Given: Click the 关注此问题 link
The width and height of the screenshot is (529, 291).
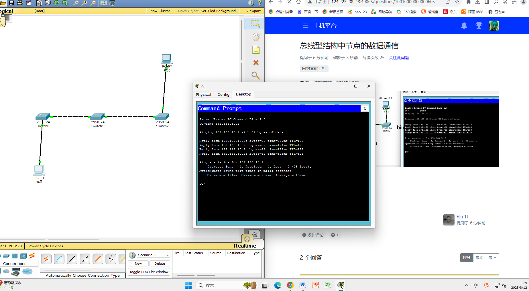Looking at the screenshot, I should point(399,58).
